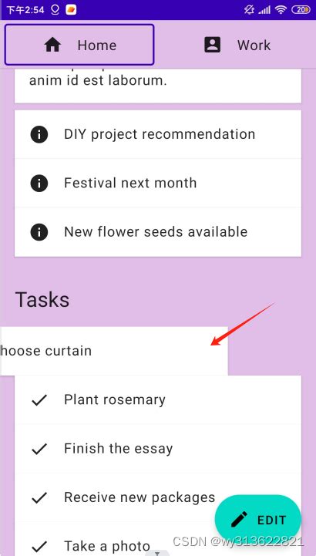
Task: Tap the muted bell status icon
Action: coord(250,10)
